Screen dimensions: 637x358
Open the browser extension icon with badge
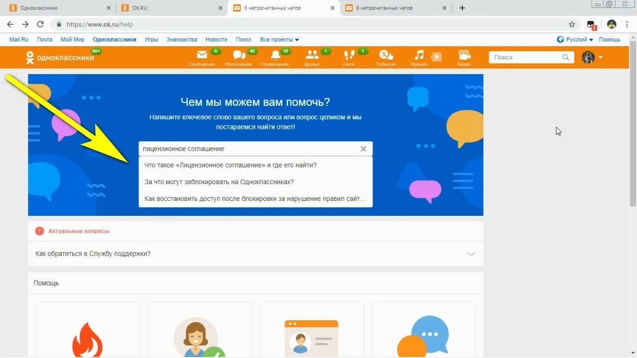pyautogui.click(x=591, y=24)
